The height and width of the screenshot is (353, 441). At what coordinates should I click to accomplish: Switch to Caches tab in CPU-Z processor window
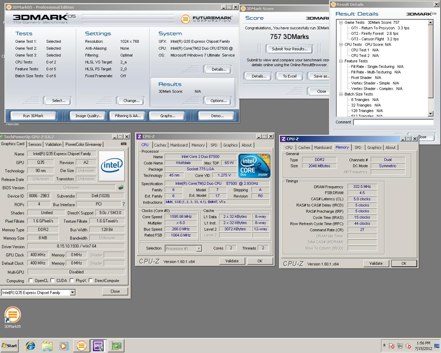160,145
